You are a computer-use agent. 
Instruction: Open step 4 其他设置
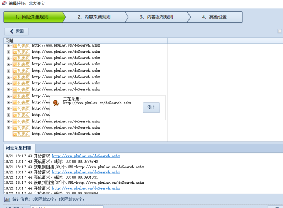coord(215,17)
